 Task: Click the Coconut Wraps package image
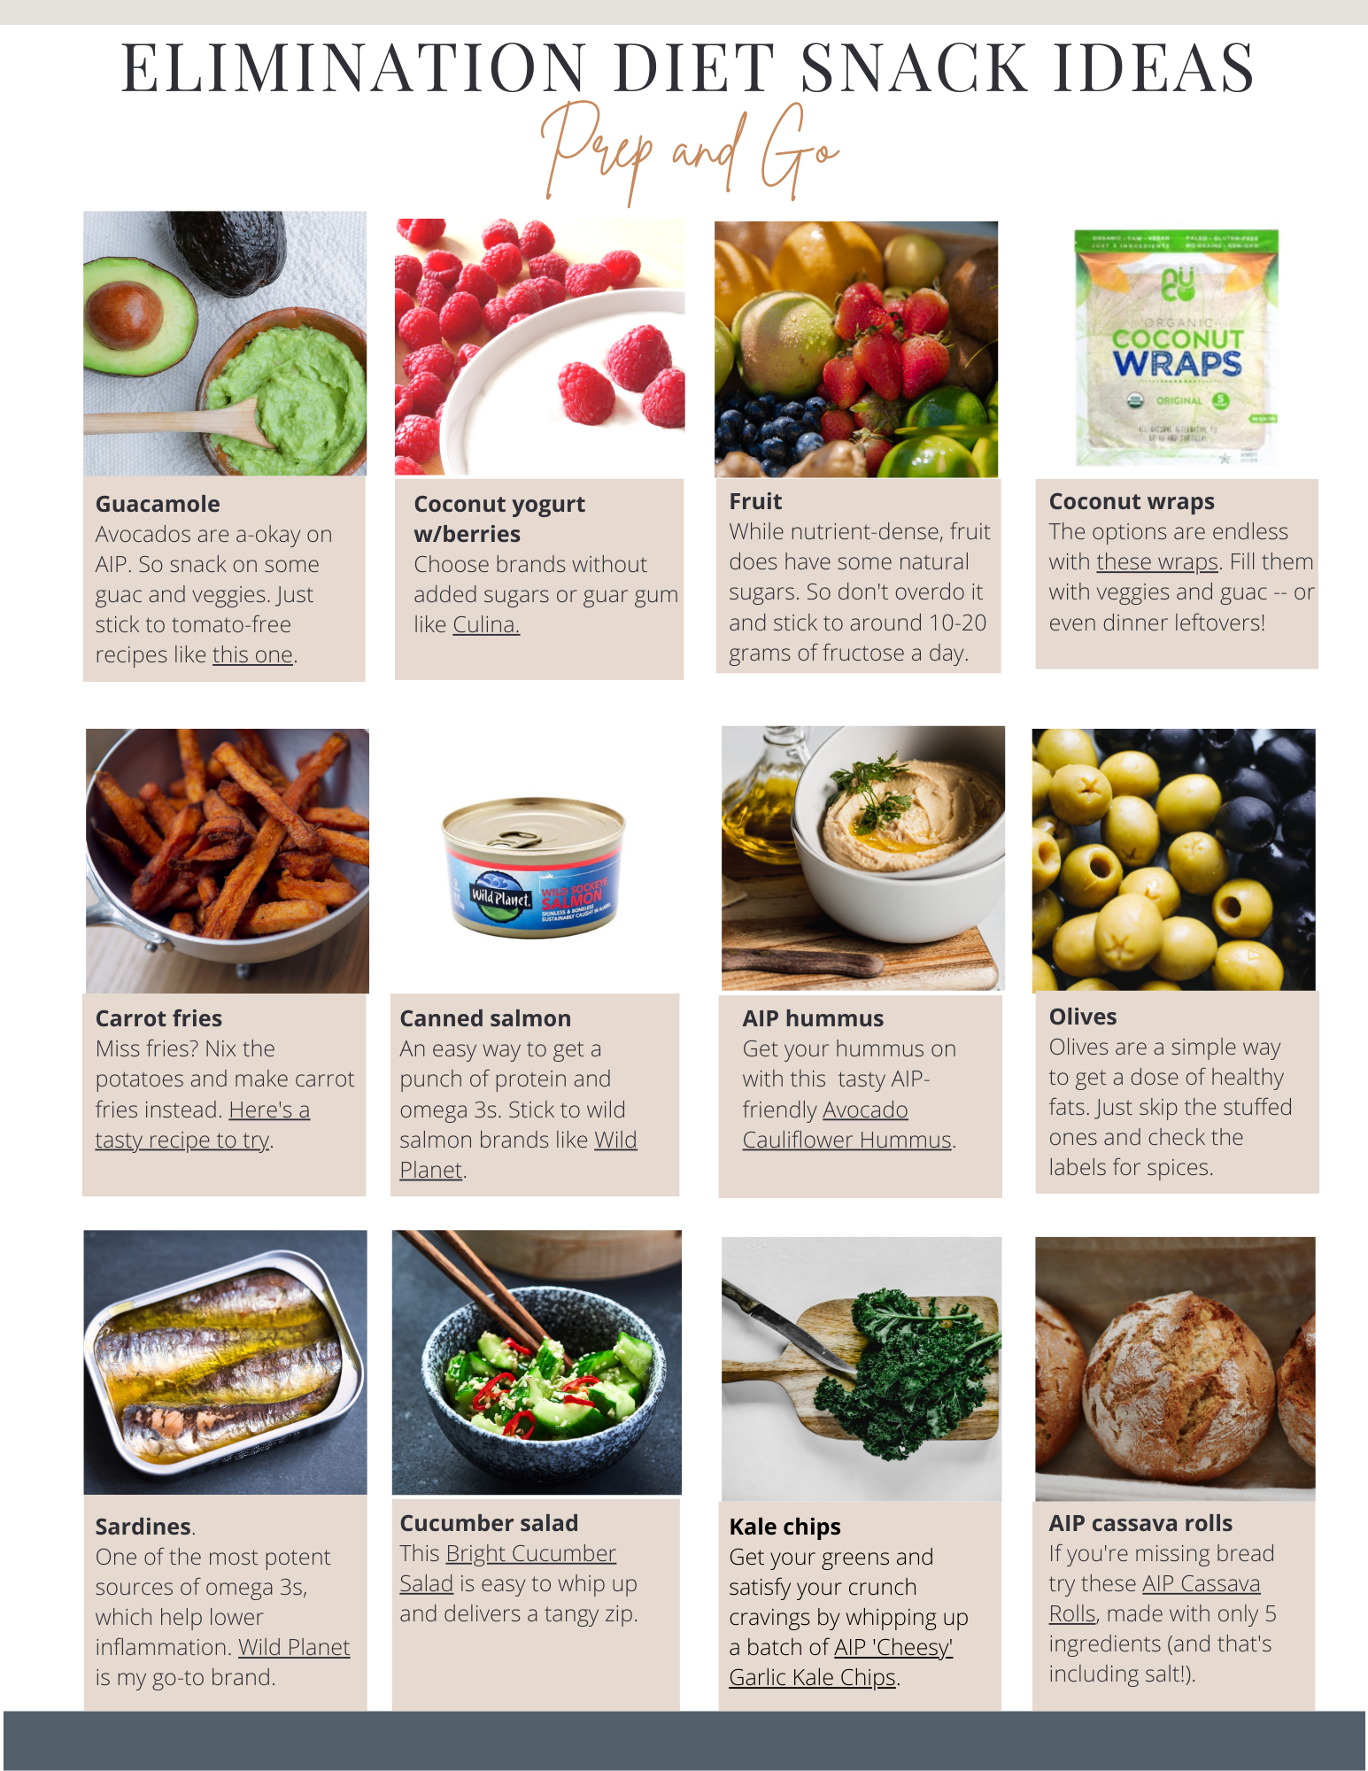coord(1177,348)
